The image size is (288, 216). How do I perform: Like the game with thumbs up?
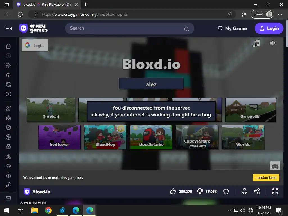[173, 191]
